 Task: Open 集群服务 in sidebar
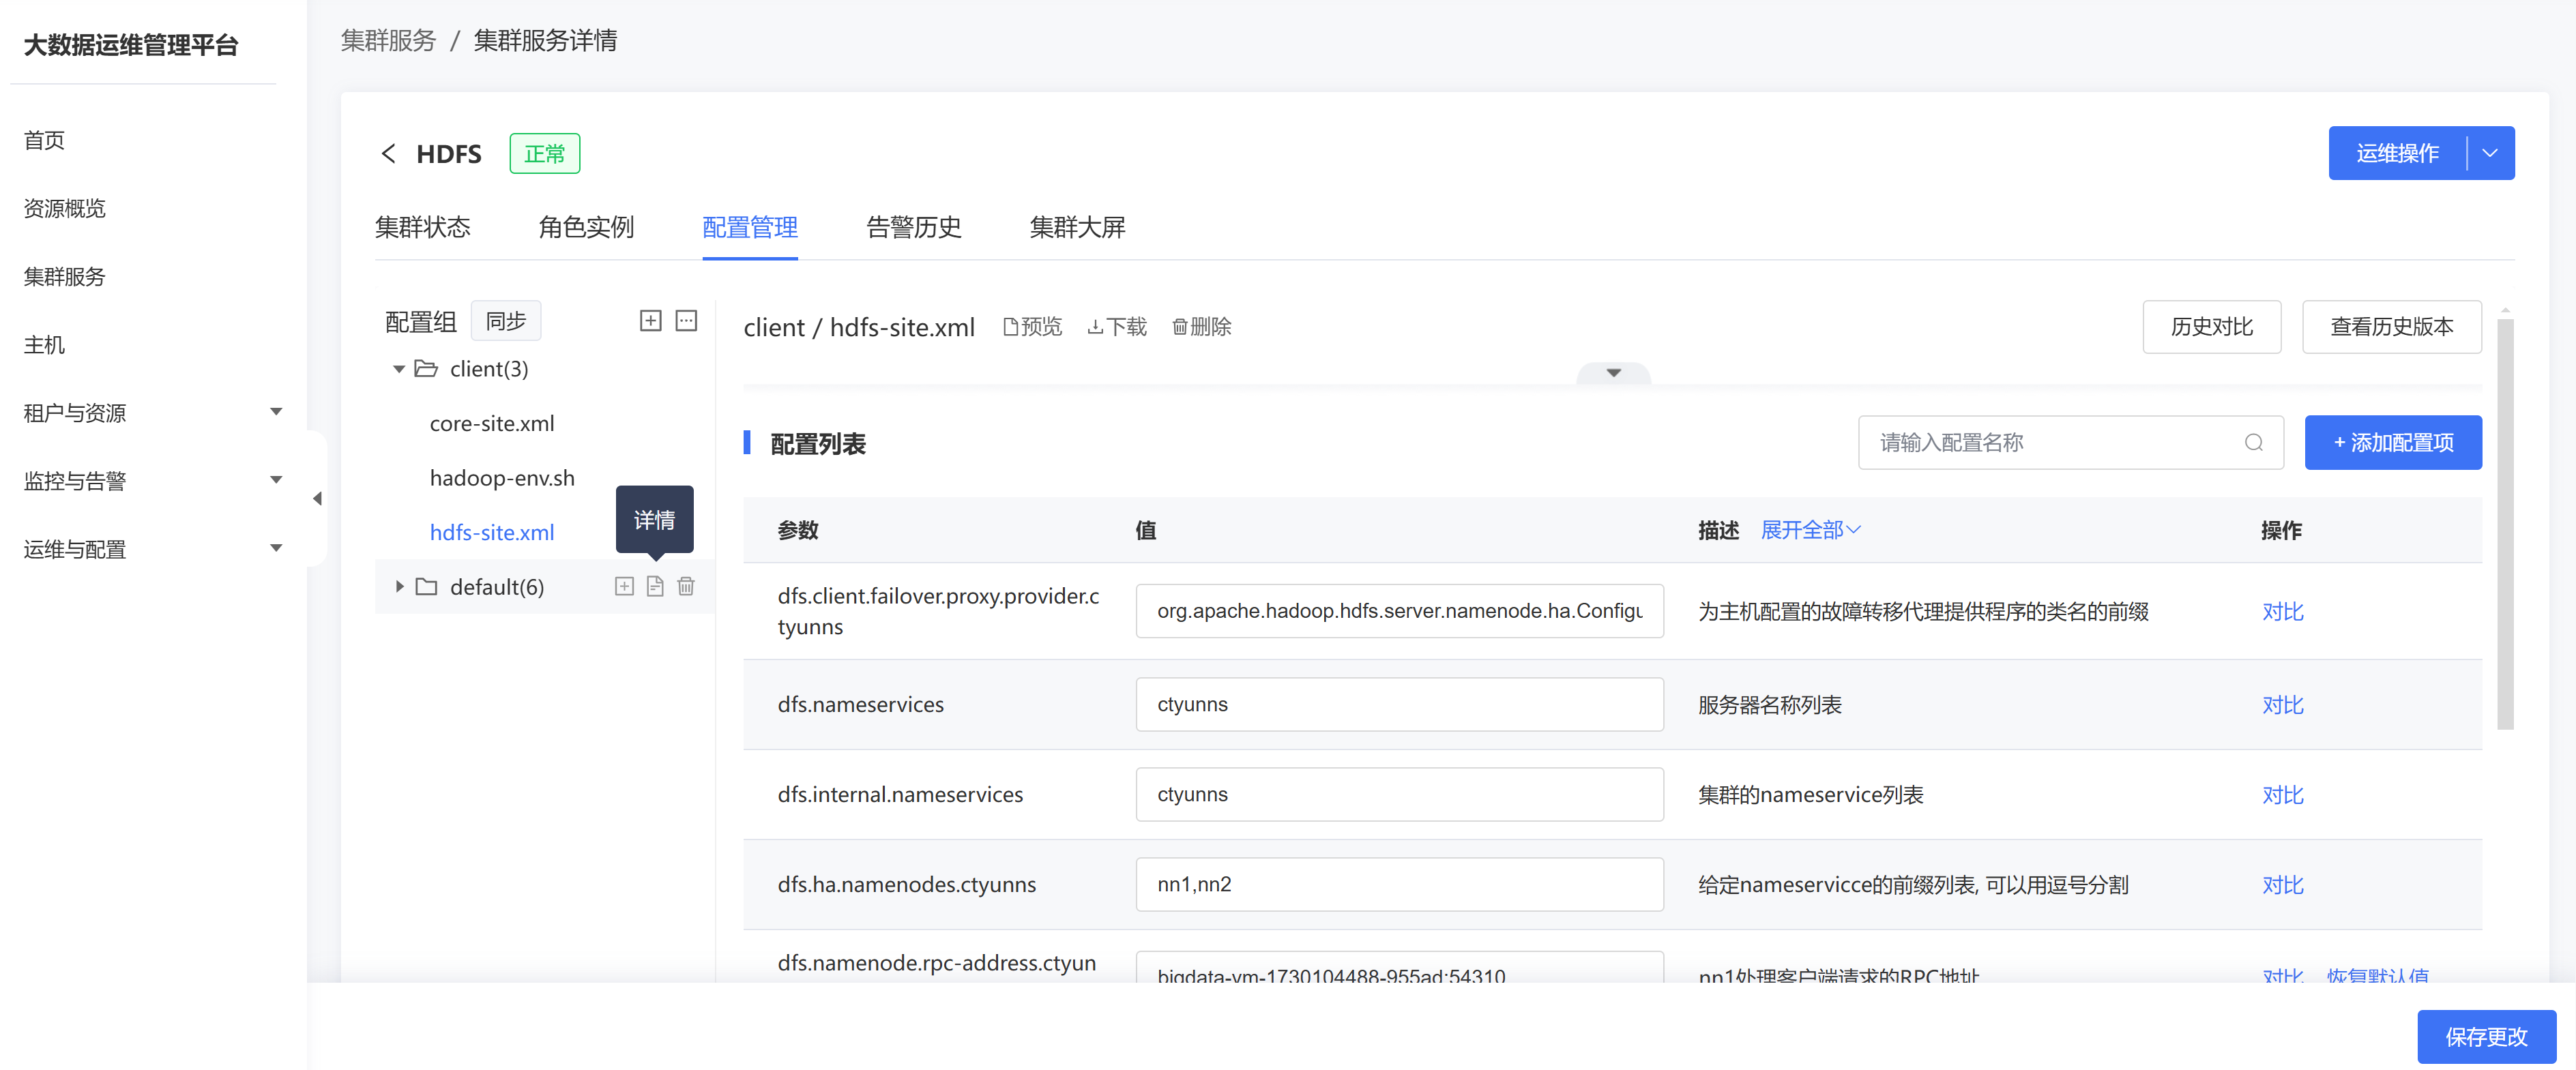(x=65, y=276)
